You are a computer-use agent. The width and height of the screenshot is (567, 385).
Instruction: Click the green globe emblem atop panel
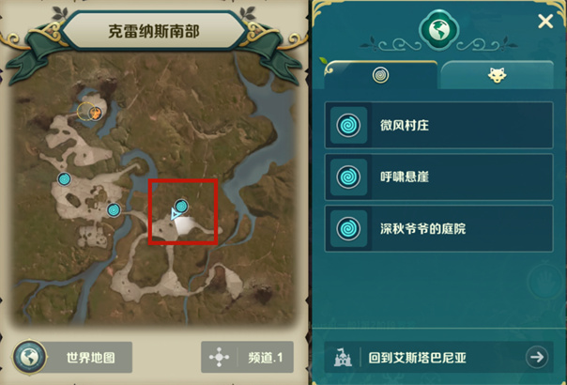click(439, 30)
